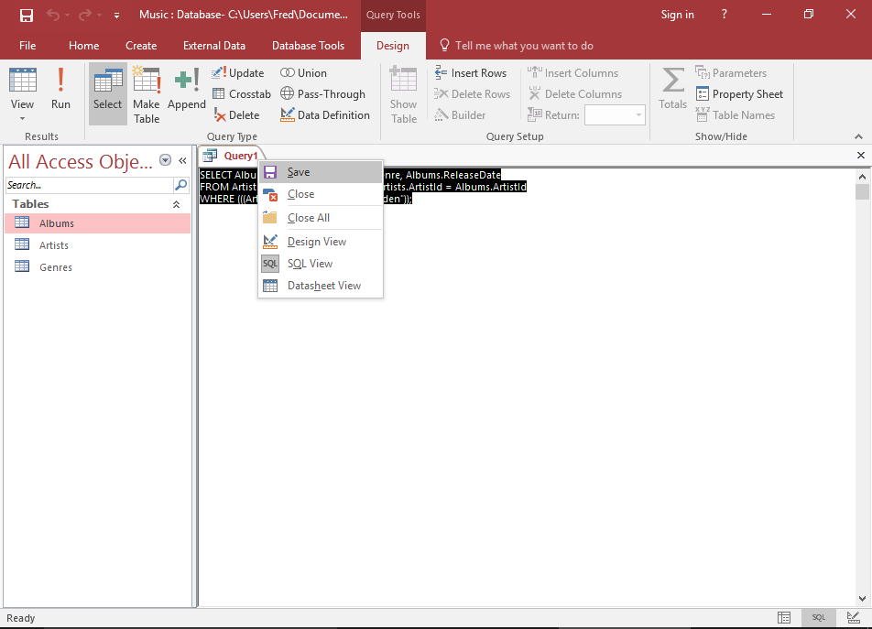
Task: Open the All Access Objects navigation dropdown
Action: tap(165, 160)
